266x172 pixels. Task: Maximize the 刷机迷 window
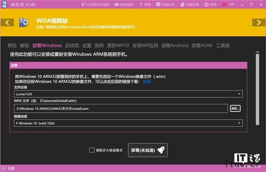[252, 5]
